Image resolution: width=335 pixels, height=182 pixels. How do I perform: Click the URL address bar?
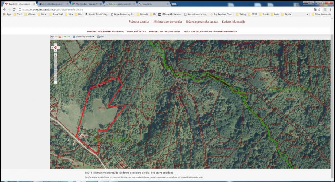pyautogui.click(x=167, y=9)
